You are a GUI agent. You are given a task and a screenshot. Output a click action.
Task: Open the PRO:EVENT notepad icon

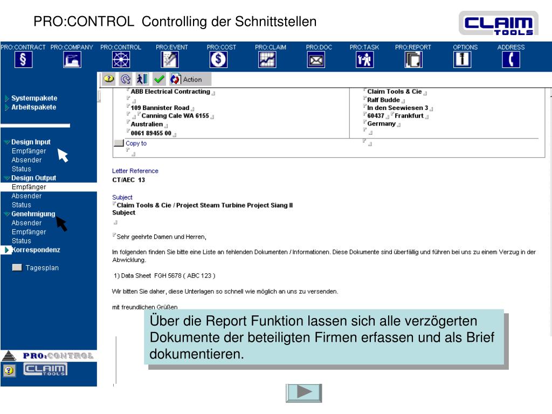tap(170, 59)
